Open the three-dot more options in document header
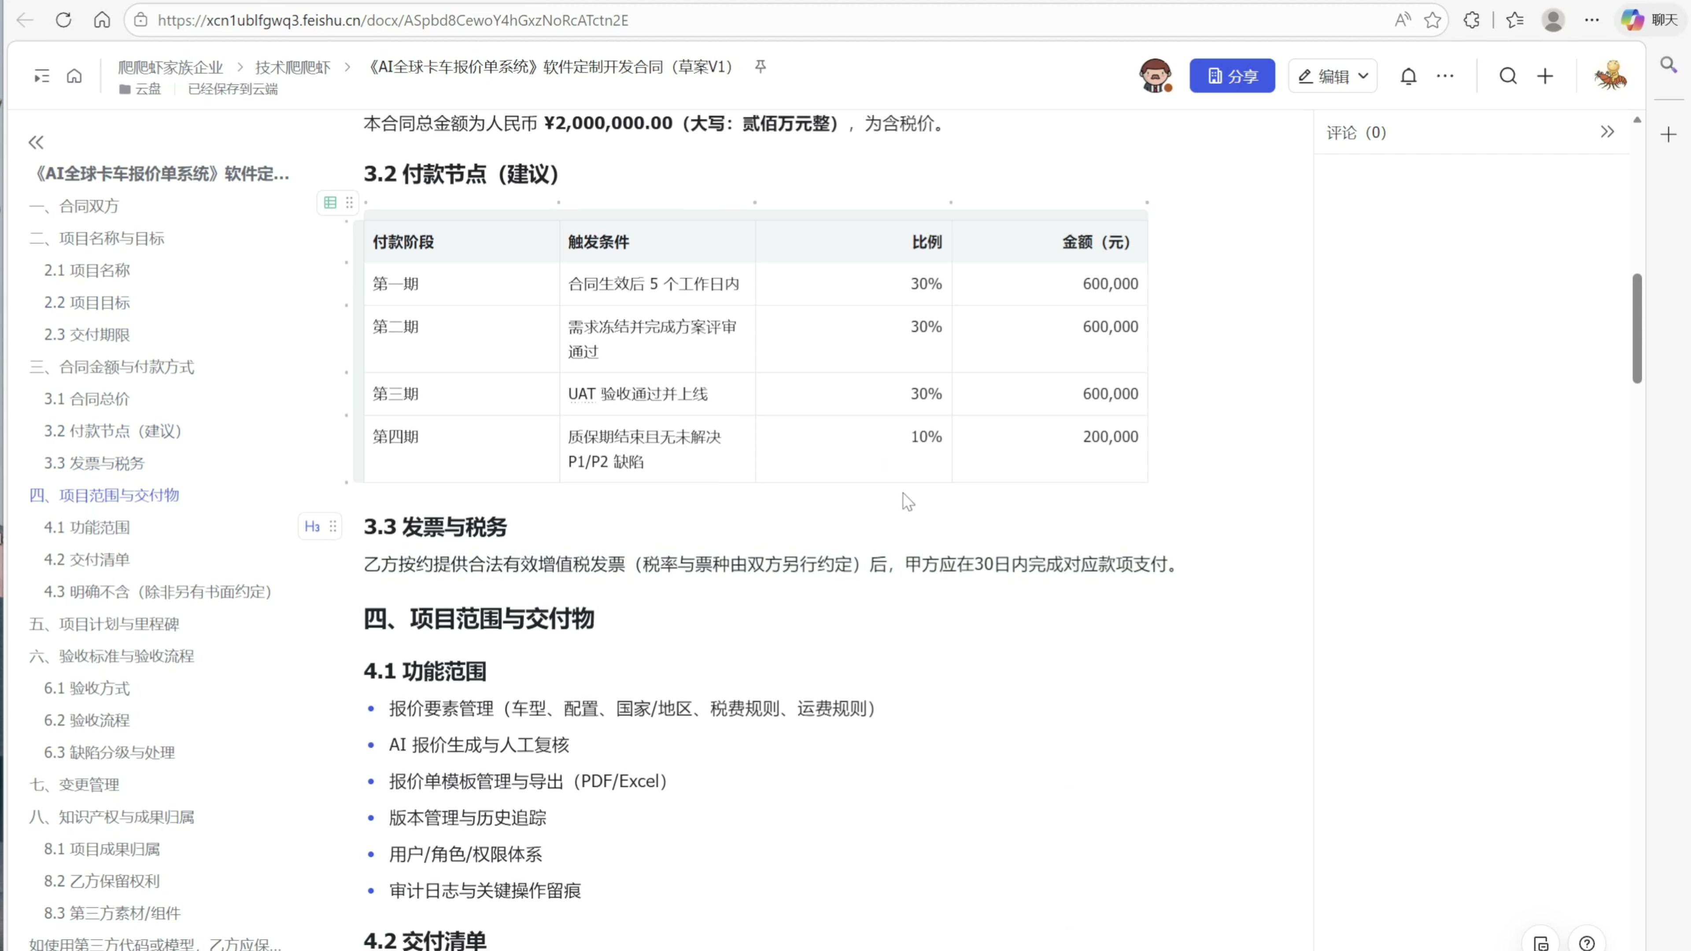 (1445, 76)
